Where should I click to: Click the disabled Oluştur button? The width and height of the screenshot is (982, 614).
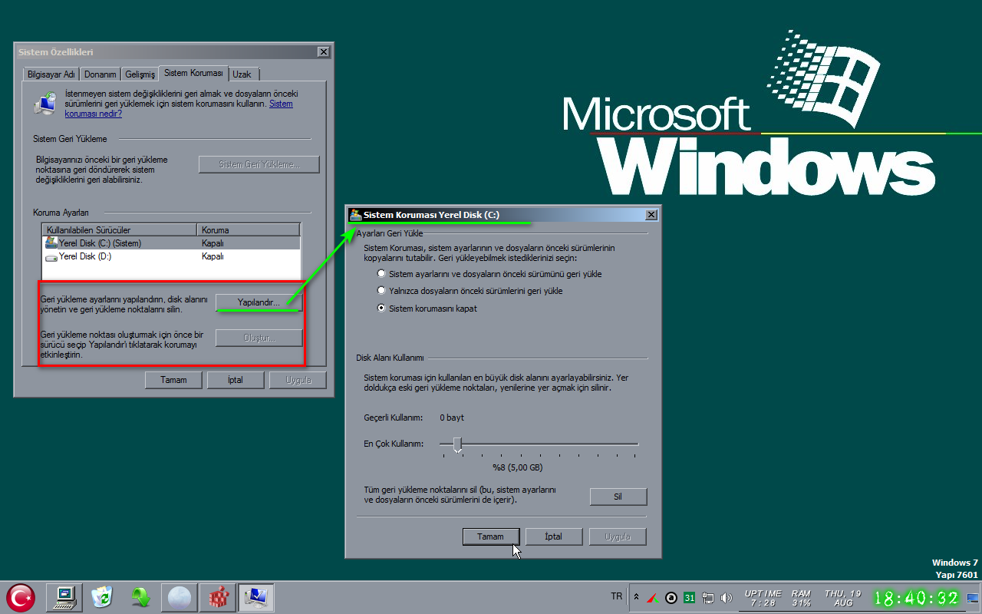pyautogui.click(x=259, y=338)
